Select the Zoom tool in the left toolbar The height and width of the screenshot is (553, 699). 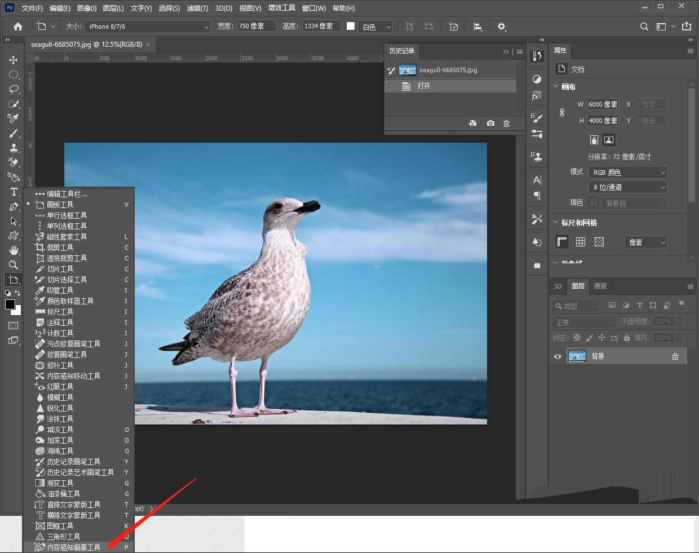(x=14, y=265)
